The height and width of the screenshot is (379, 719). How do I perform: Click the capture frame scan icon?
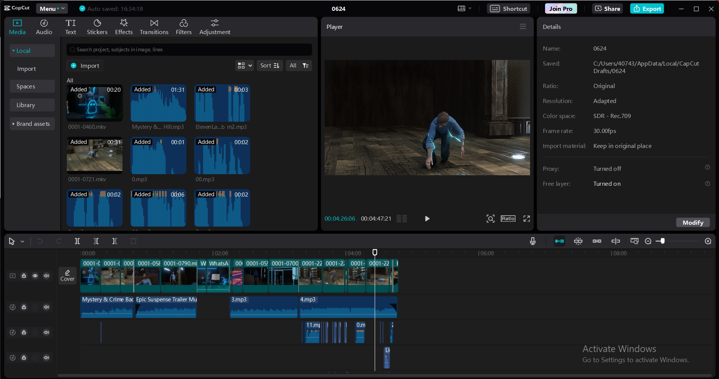coord(490,219)
